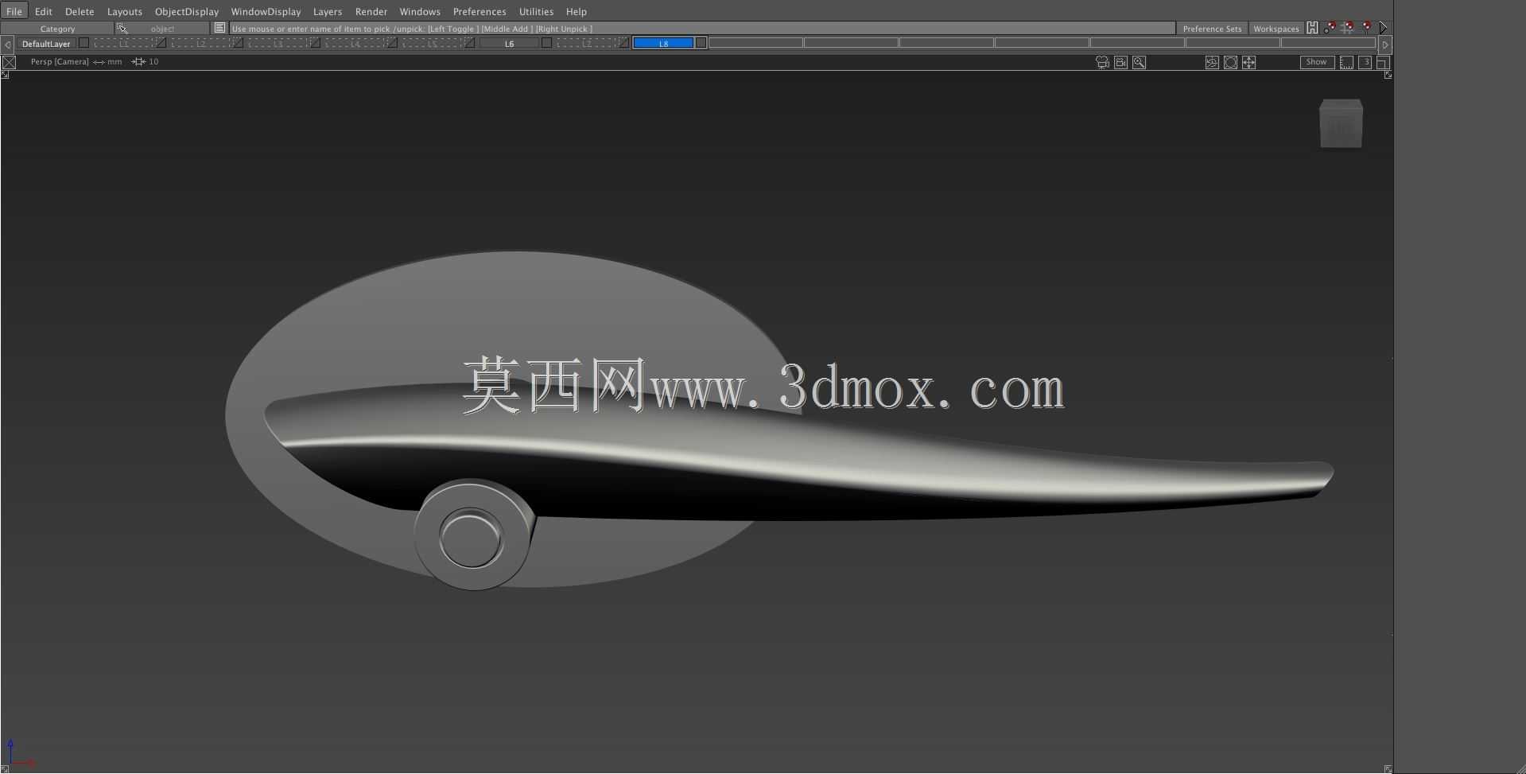The width and height of the screenshot is (1526, 774).
Task: Toggle L2 layer visibility box
Action: (238, 43)
